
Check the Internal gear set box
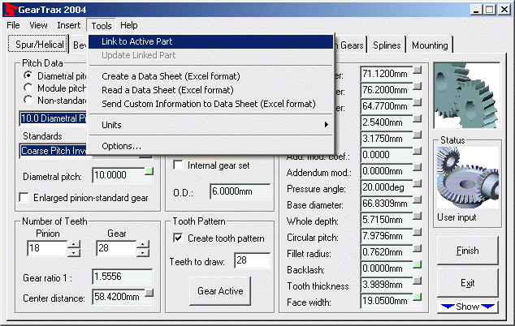click(x=178, y=165)
